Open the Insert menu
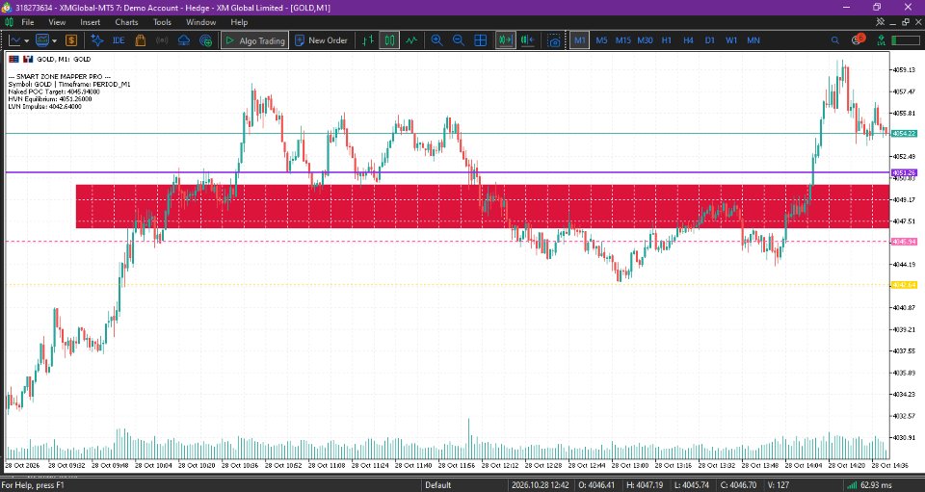The image size is (925, 492). [91, 22]
